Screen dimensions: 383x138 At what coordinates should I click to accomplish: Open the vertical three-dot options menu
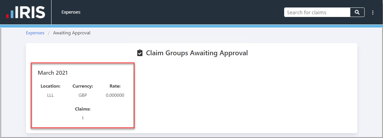click(x=373, y=13)
